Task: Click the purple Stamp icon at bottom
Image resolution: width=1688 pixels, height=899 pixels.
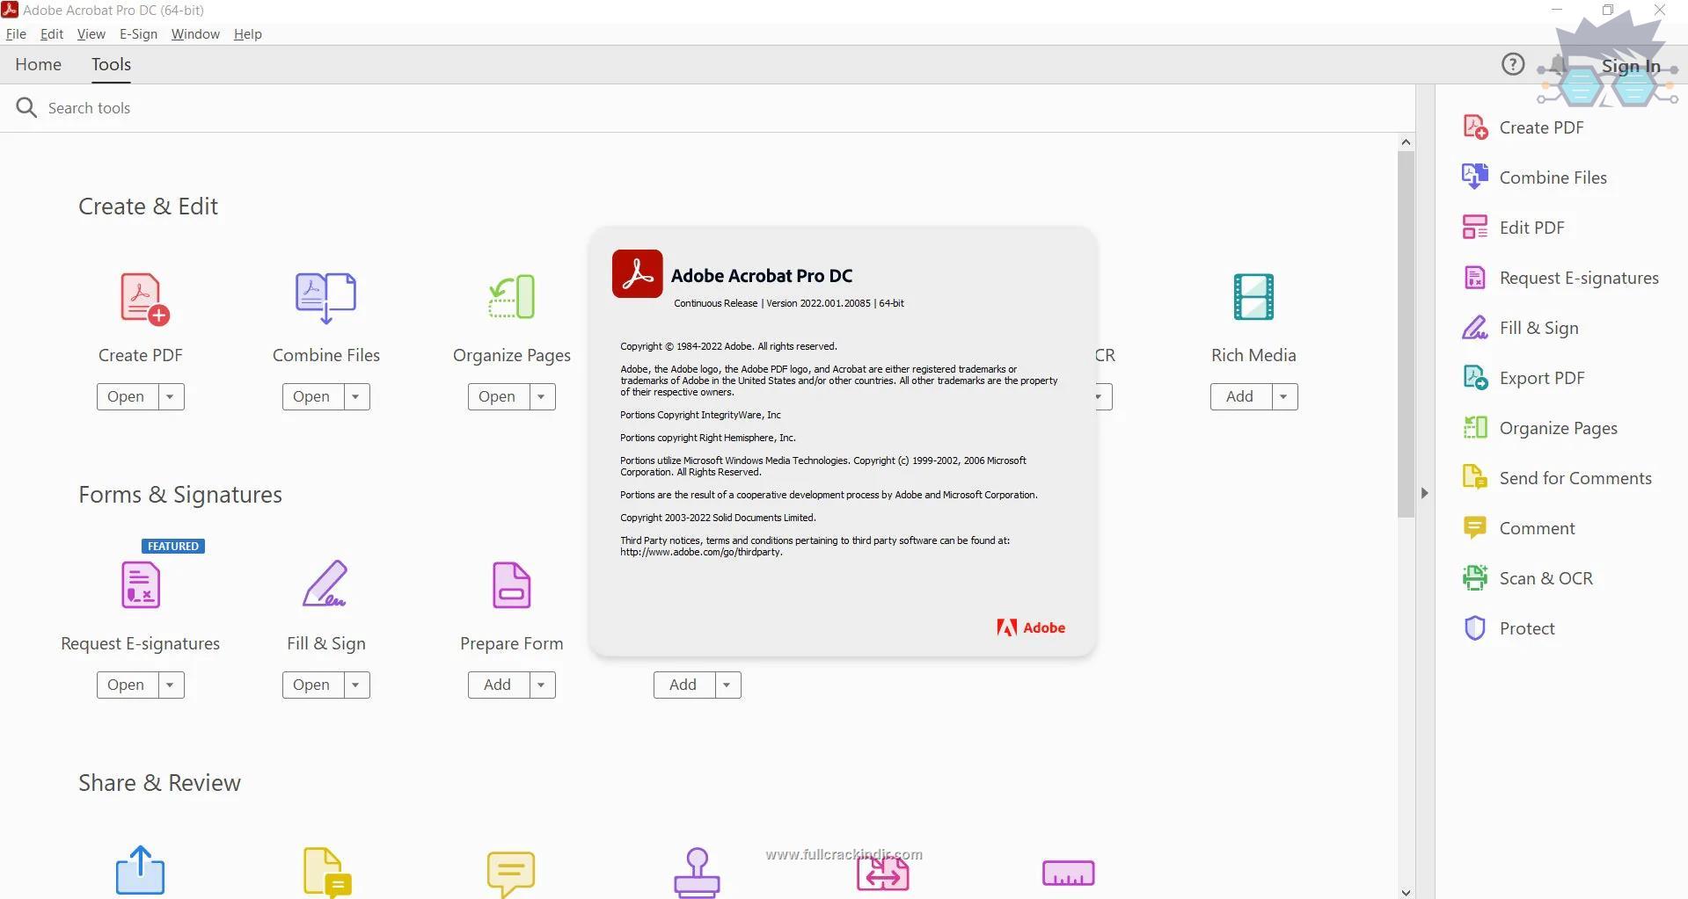Action: tap(698, 873)
